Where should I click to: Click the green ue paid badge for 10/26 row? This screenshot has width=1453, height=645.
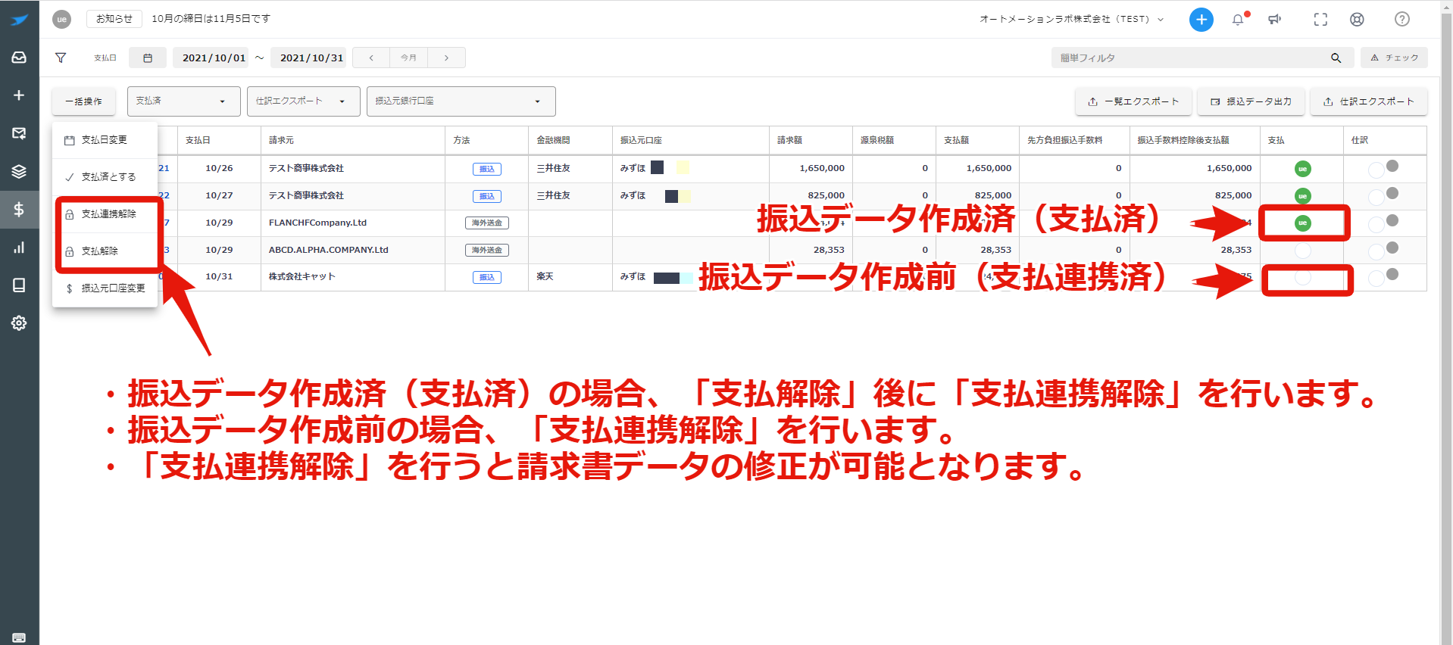click(x=1302, y=169)
